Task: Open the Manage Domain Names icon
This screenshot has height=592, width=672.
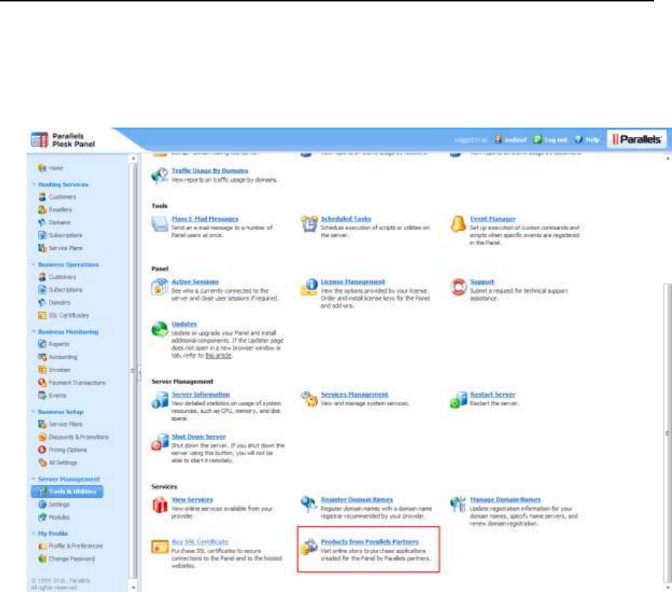Action: (x=458, y=504)
